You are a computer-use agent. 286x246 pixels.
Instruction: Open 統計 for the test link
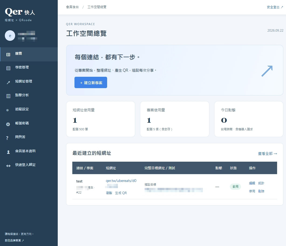(x=261, y=183)
